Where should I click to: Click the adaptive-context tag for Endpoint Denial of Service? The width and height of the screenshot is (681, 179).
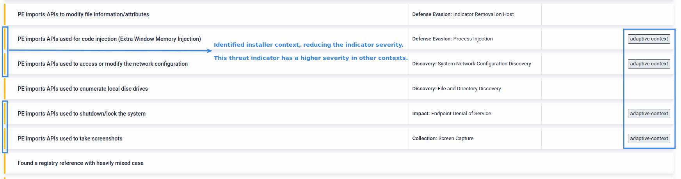coord(649,114)
